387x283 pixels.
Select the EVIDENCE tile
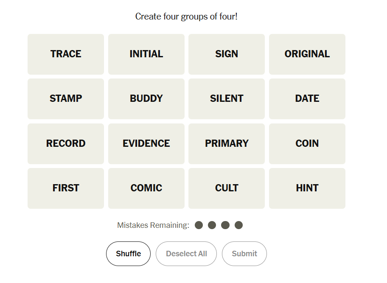coord(146,144)
